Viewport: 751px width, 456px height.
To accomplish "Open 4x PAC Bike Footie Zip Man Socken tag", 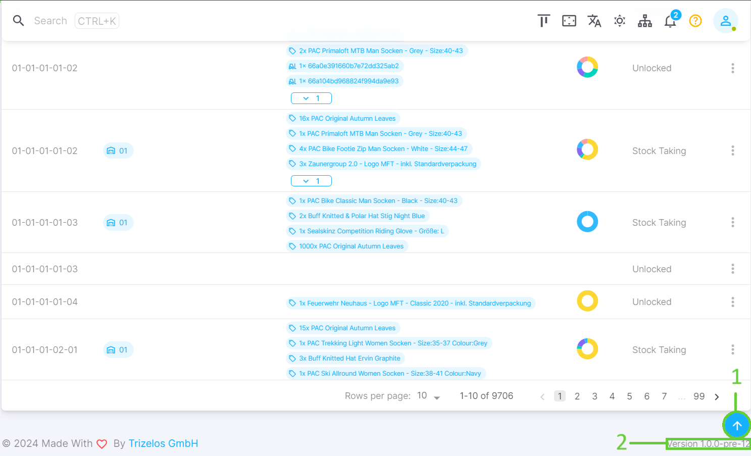I will [x=379, y=148].
